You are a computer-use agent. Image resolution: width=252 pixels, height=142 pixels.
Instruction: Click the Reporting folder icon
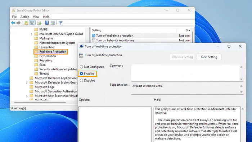[x=36, y=60]
